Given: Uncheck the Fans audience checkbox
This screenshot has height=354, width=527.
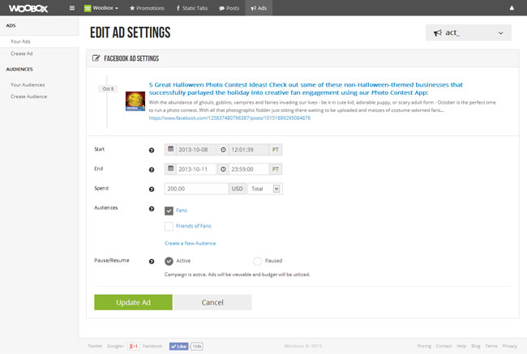Looking at the screenshot, I should click(169, 211).
